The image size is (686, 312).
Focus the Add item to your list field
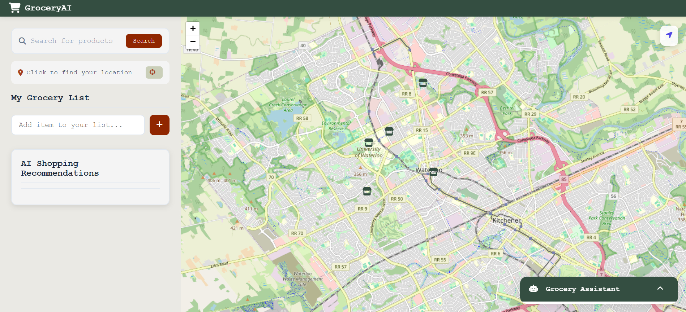point(78,125)
